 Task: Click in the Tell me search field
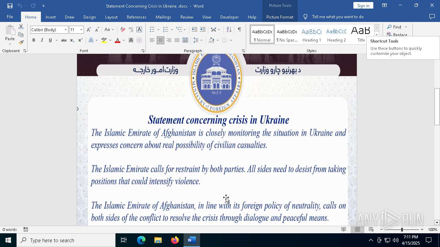[x=338, y=17]
